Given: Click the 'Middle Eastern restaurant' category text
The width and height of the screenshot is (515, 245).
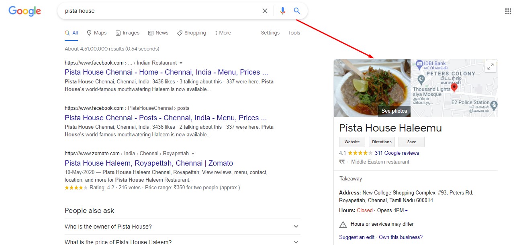Looking at the screenshot, I should point(380,162).
